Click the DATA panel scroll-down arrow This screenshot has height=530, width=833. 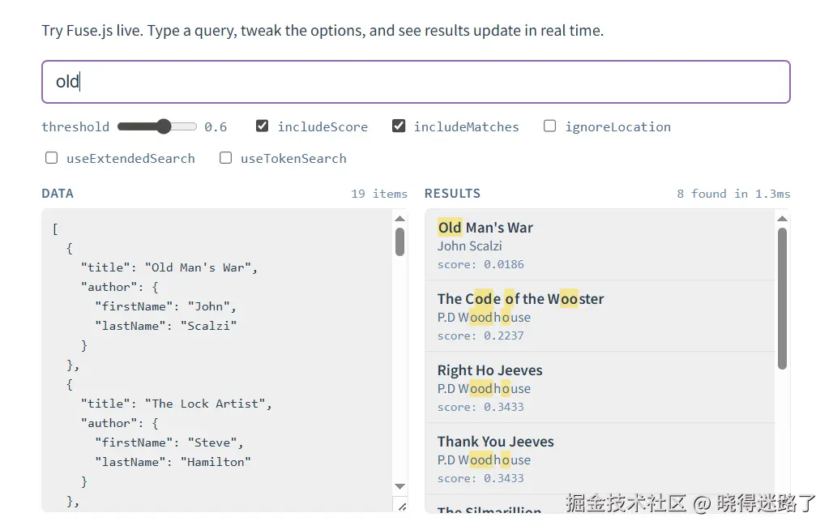[399, 486]
